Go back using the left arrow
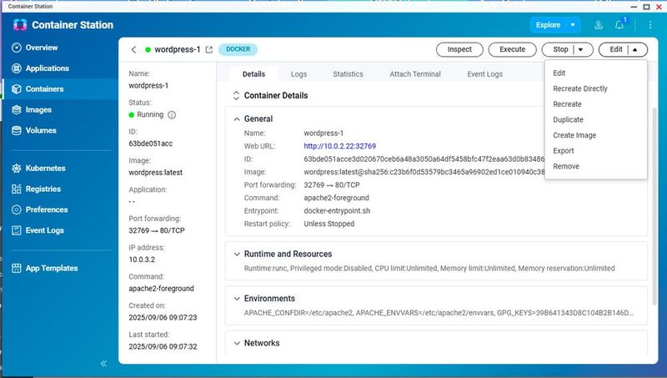 pyautogui.click(x=133, y=50)
